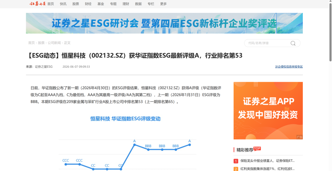Click the ESG研讨会 banner image
332x171 pixels.
pos(164,23)
